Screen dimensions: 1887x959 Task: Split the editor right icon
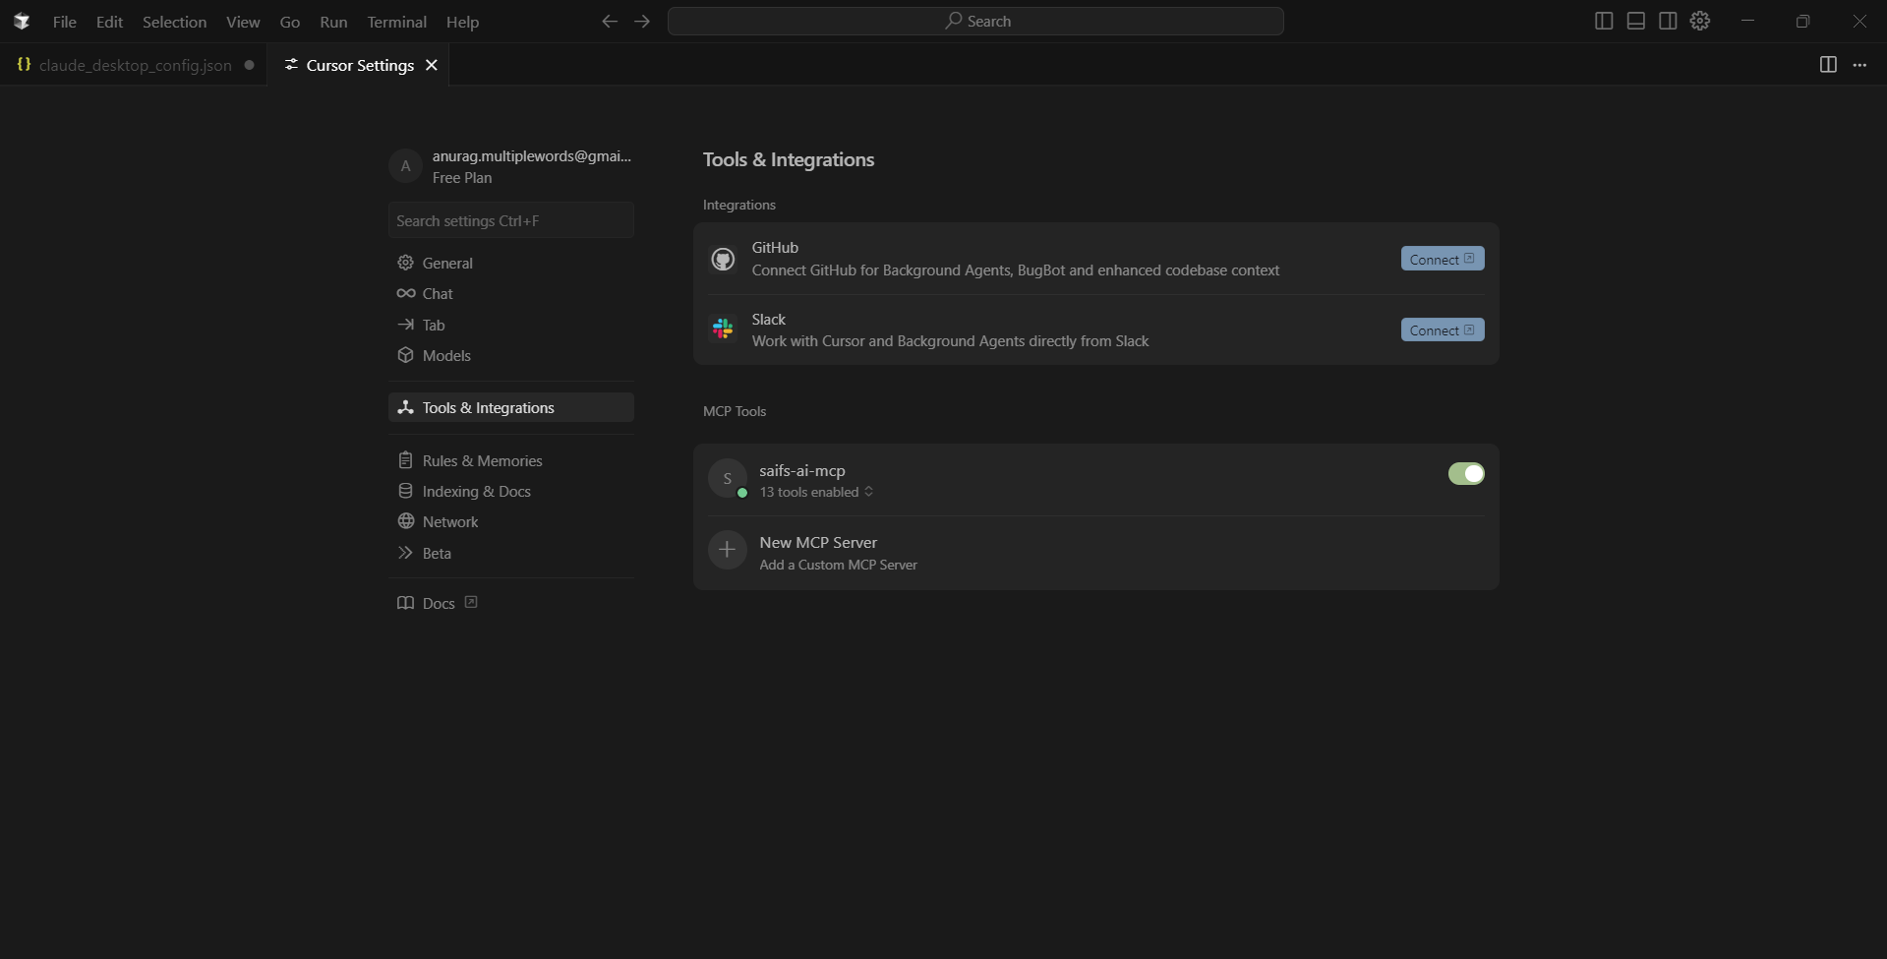pyautogui.click(x=1828, y=64)
